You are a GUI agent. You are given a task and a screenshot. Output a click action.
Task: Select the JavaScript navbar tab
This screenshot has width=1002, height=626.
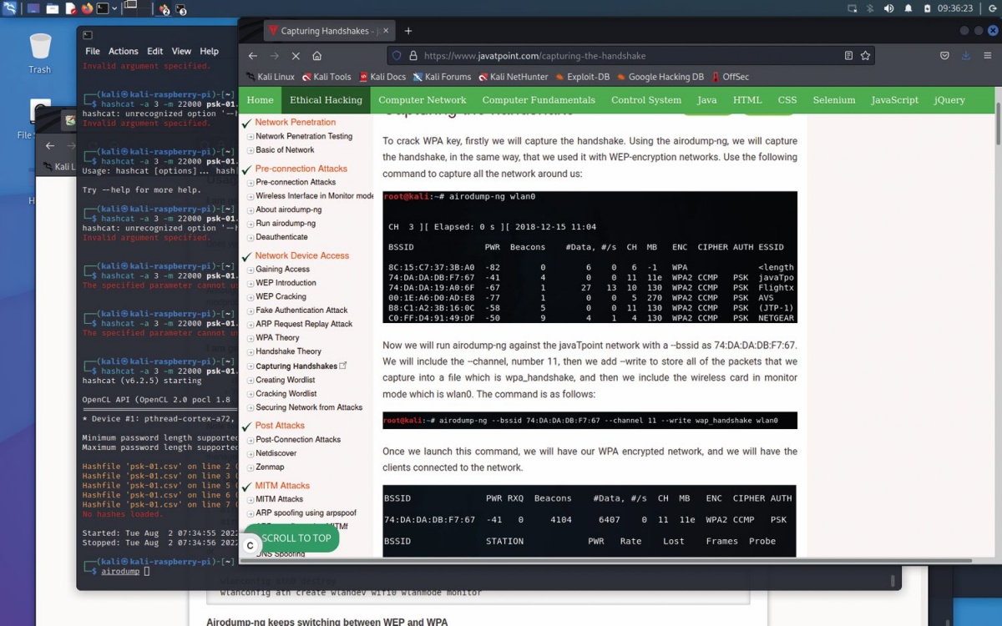point(894,100)
